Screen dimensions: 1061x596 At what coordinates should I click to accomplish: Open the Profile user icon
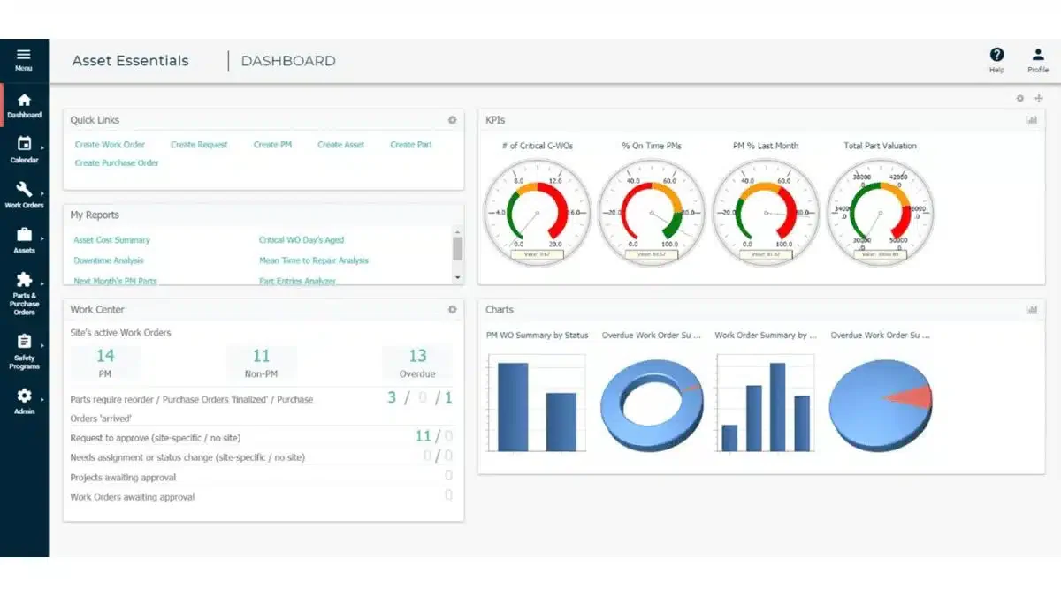click(x=1038, y=55)
